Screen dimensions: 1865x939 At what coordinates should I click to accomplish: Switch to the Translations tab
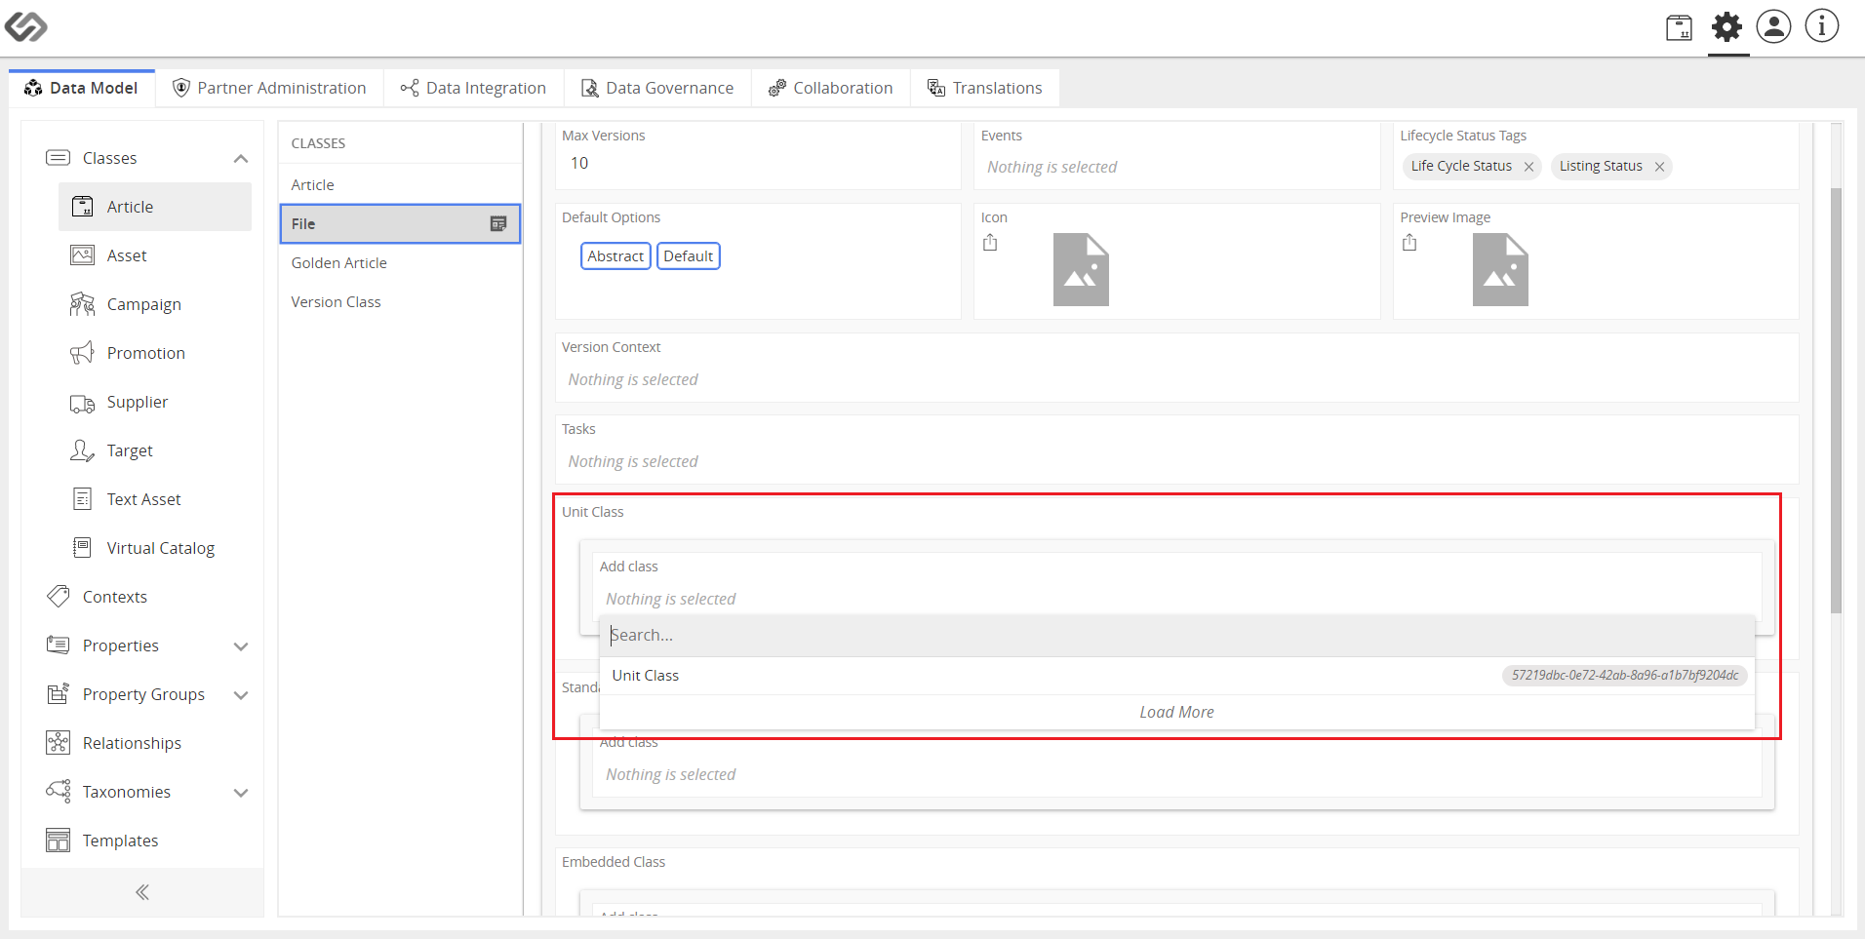point(984,88)
